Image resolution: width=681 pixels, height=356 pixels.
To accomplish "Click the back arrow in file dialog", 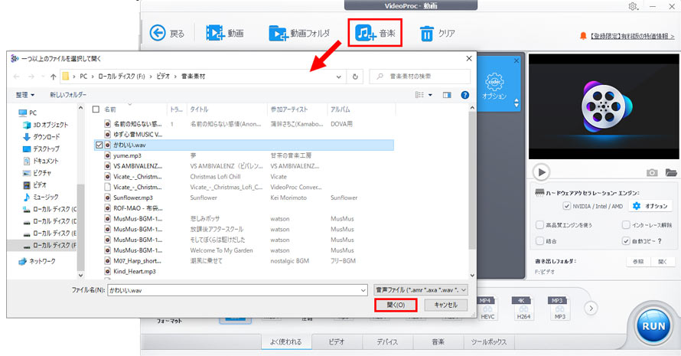I will [17, 77].
